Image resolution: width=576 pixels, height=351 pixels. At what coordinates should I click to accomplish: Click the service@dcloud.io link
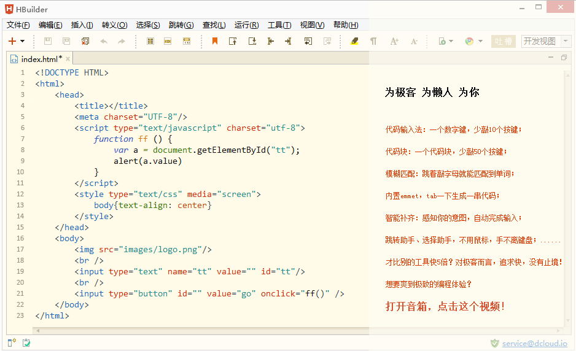(535, 343)
